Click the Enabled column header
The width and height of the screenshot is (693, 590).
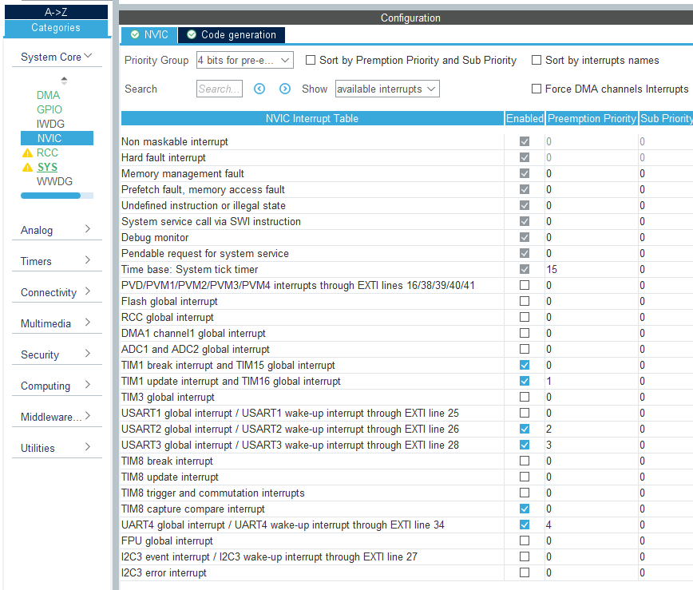525,118
